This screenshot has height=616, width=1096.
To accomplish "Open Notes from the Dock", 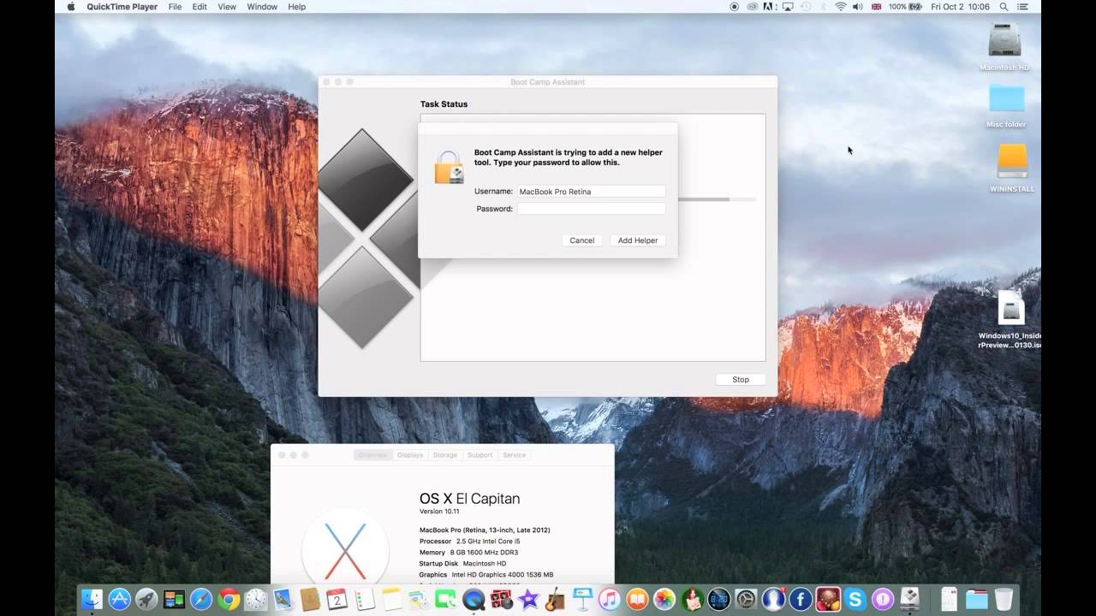I will pos(392,599).
